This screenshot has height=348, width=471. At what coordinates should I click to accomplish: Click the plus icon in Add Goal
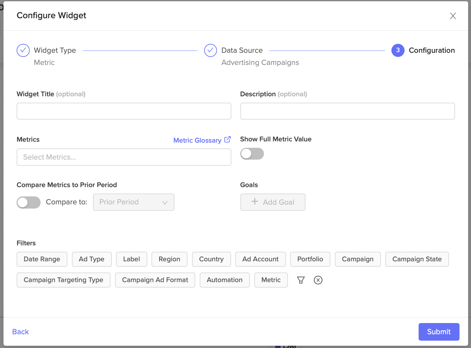click(x=255, y=202)
